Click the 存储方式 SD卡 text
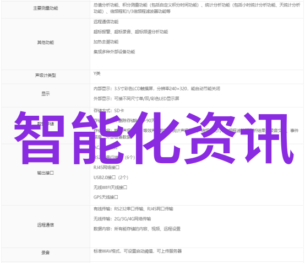Viewport: 305px width, 263px height. [108, 111]
